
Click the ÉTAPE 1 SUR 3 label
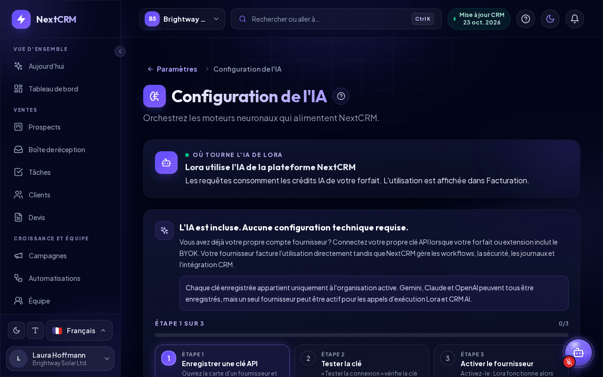pos(179,323)
